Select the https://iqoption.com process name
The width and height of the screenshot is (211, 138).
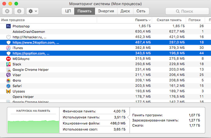(x=31, y=53)
